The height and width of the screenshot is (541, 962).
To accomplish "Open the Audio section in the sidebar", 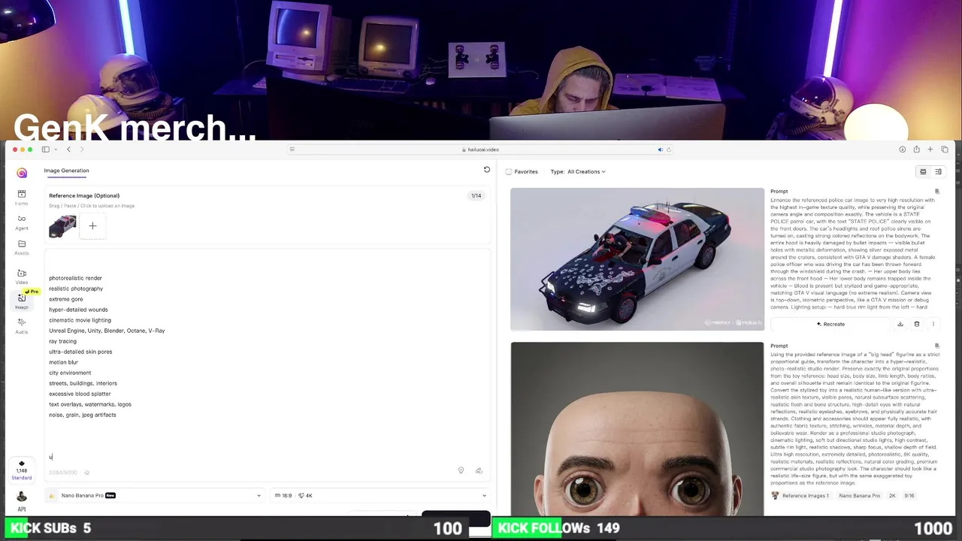I will tap(22, 325).
